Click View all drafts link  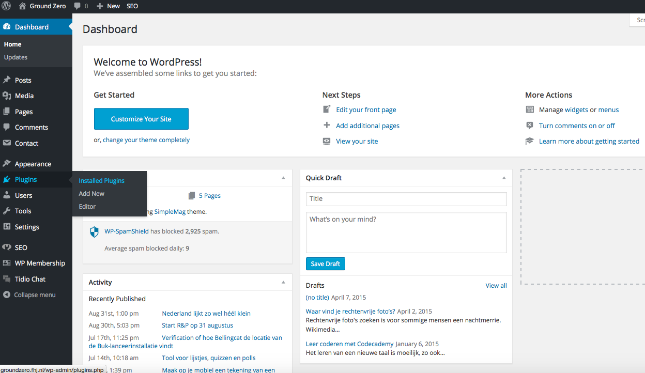(496, 286)
